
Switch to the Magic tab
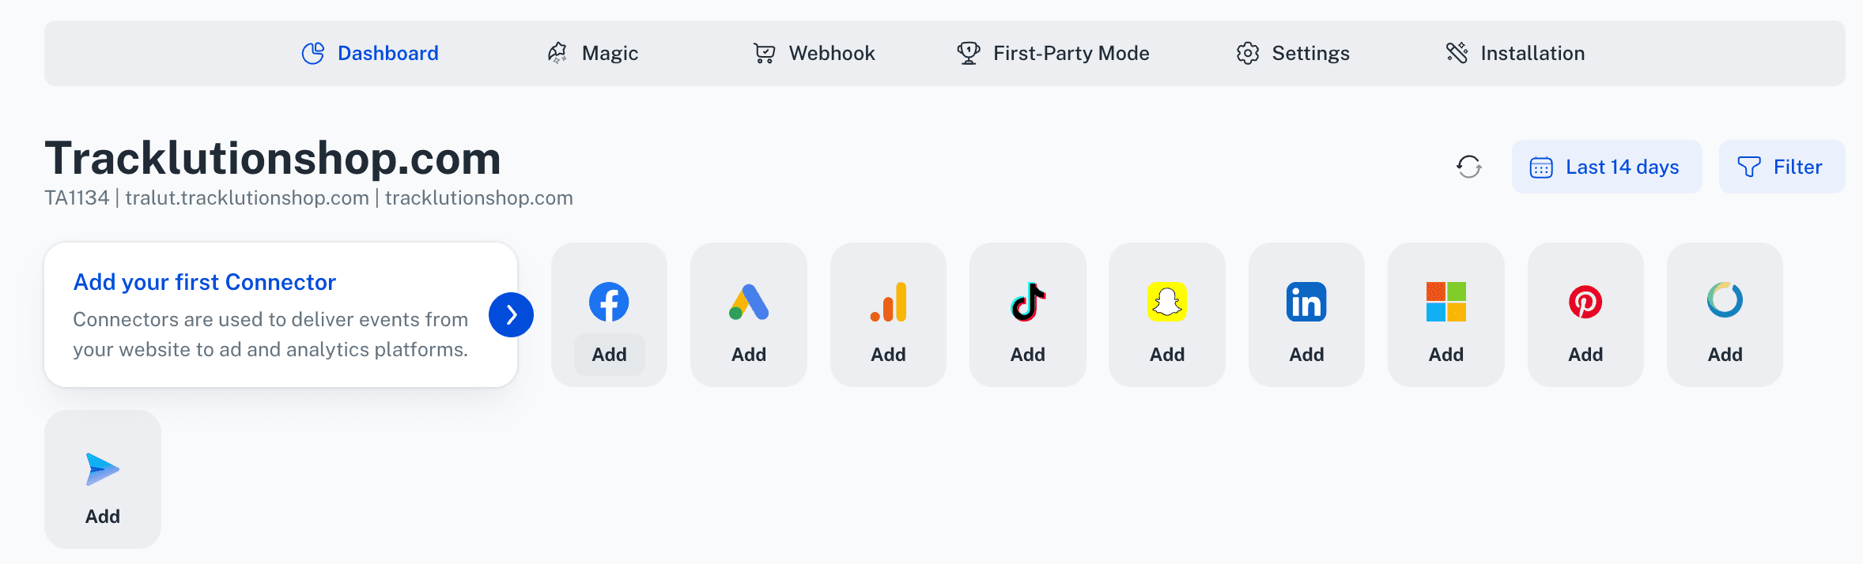point(593,53)
